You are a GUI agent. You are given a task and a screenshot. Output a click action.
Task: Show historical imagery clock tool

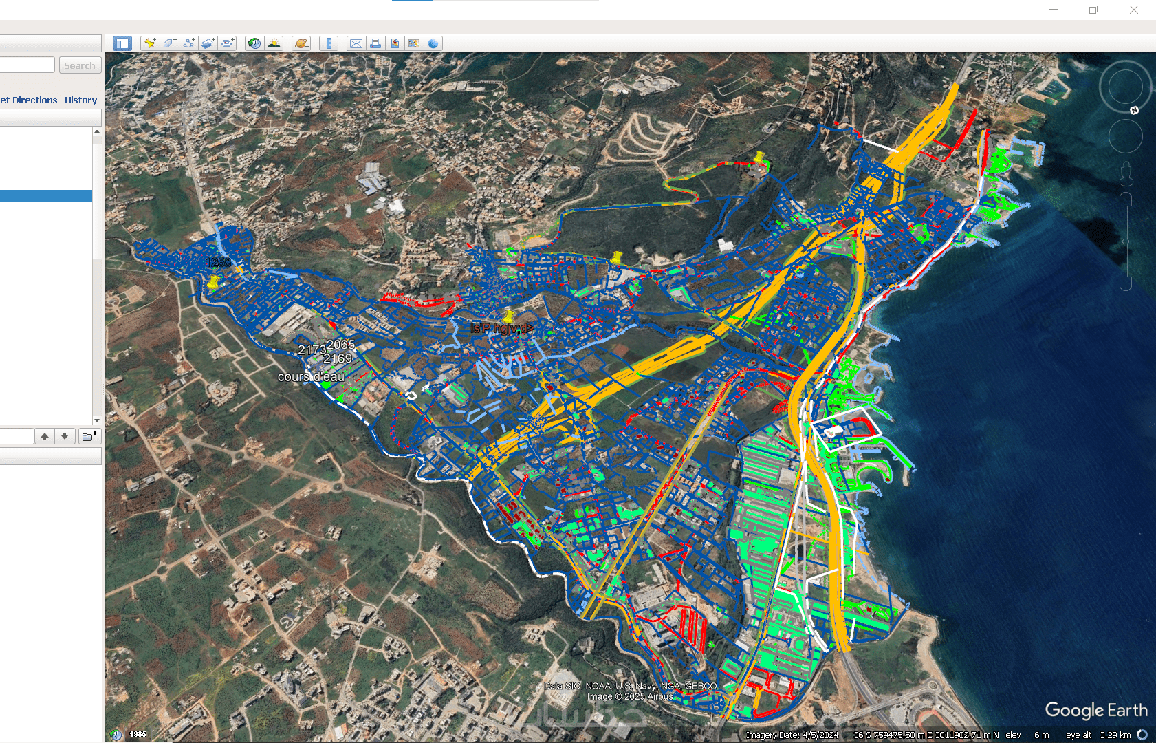pos(254,43)
